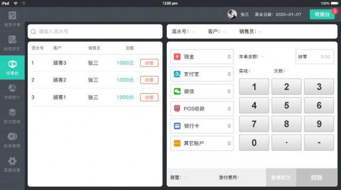Click the POS收款 terminal icon
341x190 pixels.
tap(177, 109)
